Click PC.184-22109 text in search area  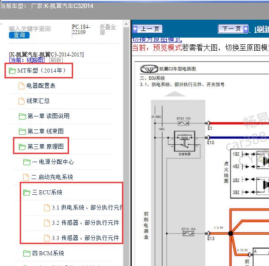(x=81, y=30)
